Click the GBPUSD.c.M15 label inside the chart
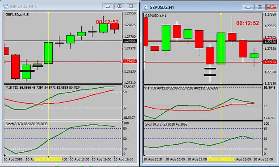The image size is (279, 167). tap(17, 15)
